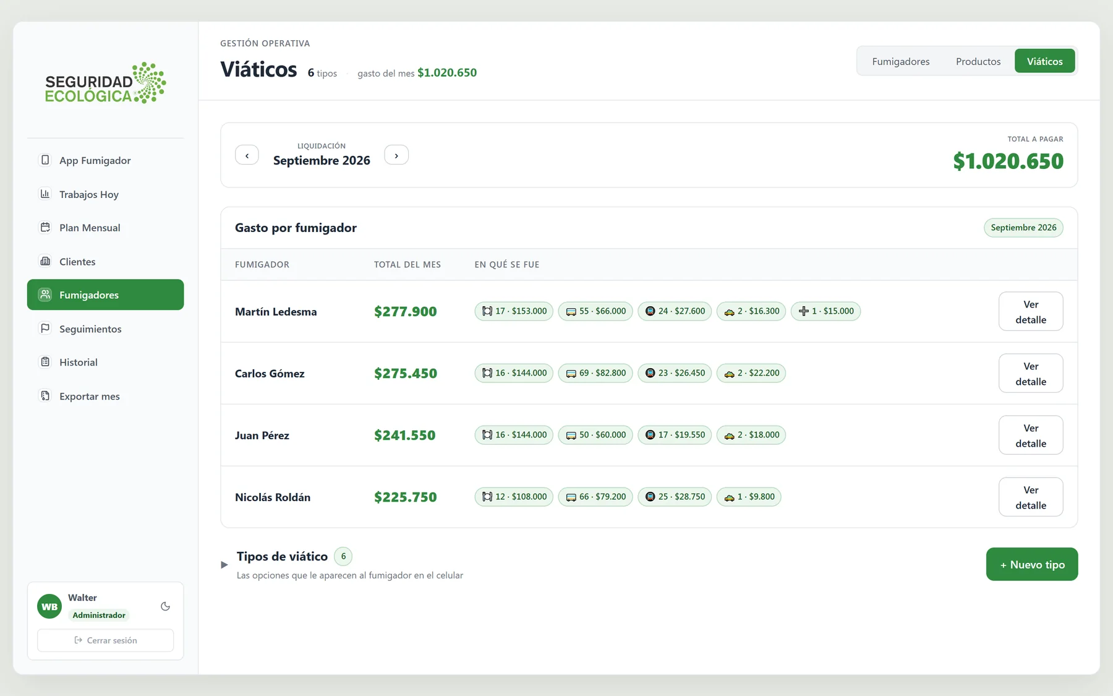Open App Fumigador from sidebar

point(105,160)
